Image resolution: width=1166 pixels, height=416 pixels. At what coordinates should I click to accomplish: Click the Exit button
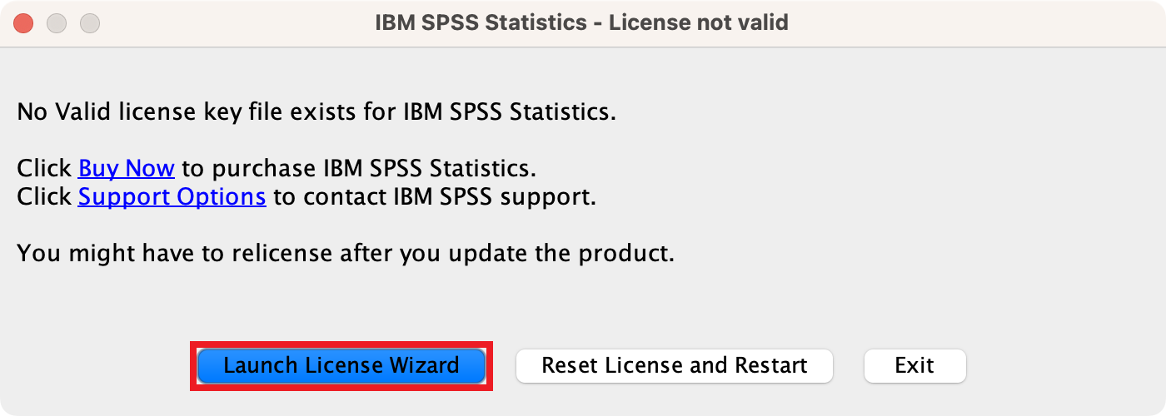point(914,365)
